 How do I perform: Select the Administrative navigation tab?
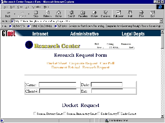click(x=85, y=34)
